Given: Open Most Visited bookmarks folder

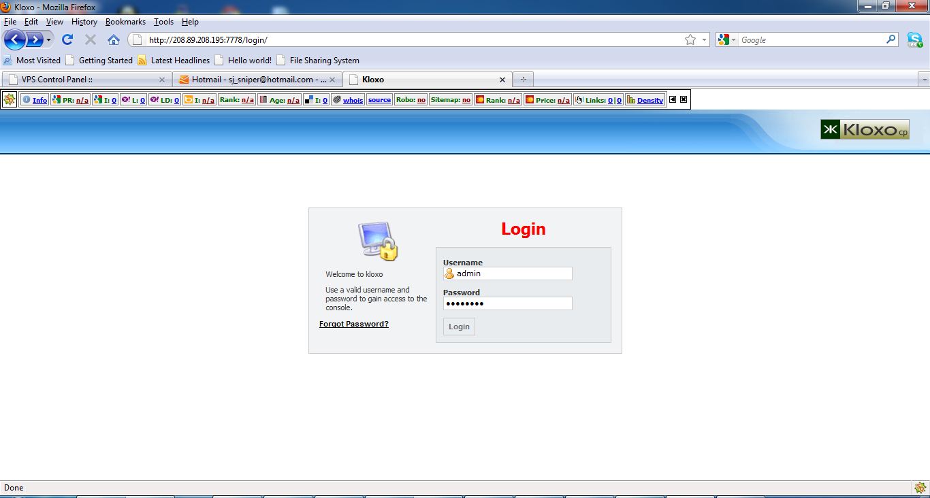Looking at the screenshot, I should pos(32,61).
